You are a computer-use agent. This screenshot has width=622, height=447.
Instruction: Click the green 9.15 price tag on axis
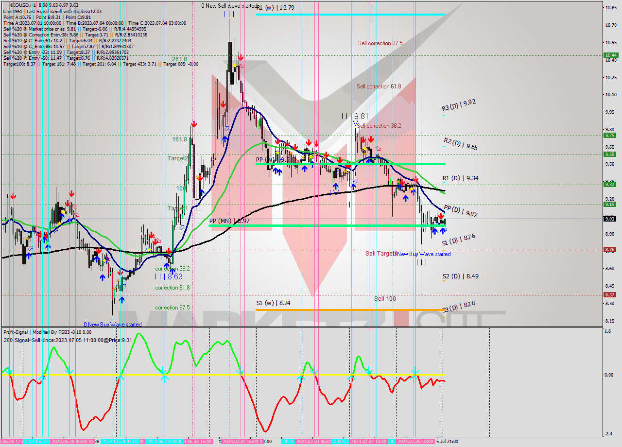[x=610, y=205]
